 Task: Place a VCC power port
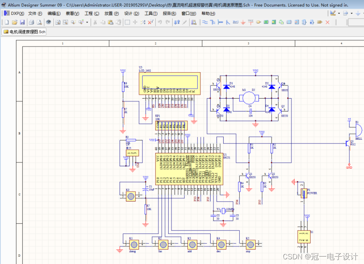tap(251, 22)
